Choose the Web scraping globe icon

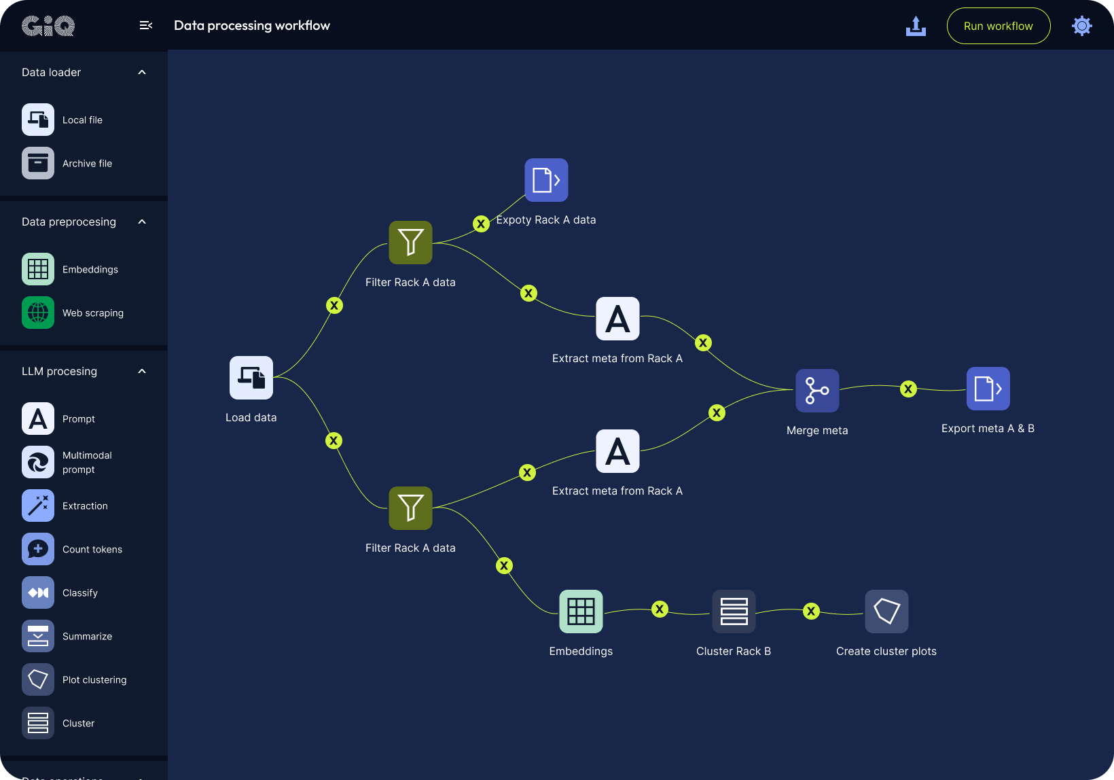coord(38,313)
